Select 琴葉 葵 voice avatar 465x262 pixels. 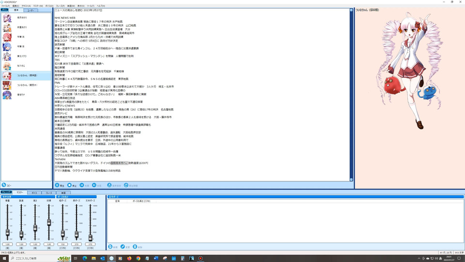(x=7, y=47)
